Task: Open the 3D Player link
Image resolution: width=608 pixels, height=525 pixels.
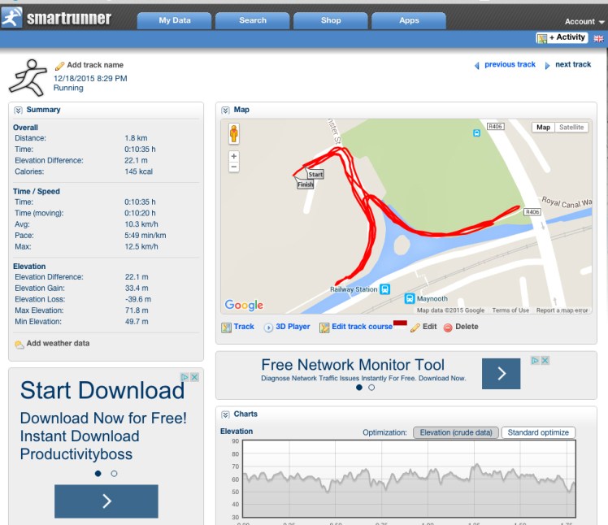Action: pos(293,327)
